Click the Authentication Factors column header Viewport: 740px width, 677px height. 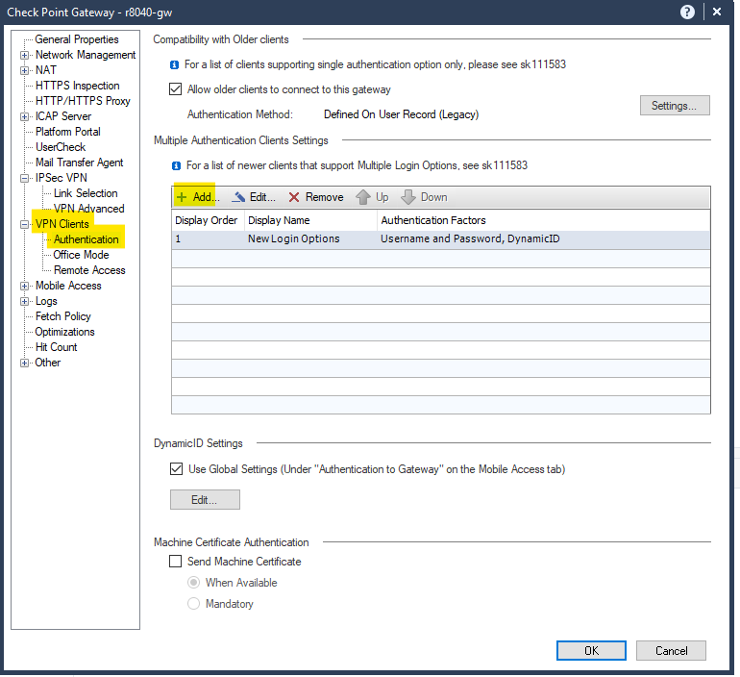544,220
